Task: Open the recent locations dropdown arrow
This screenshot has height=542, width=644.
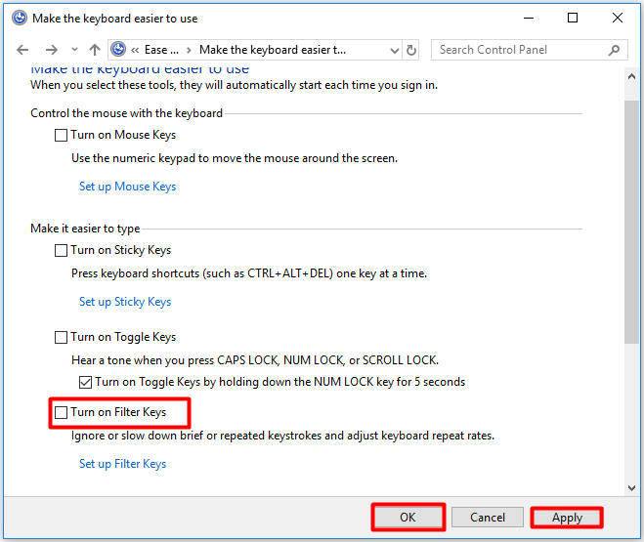Action: [x=74, y=50]
